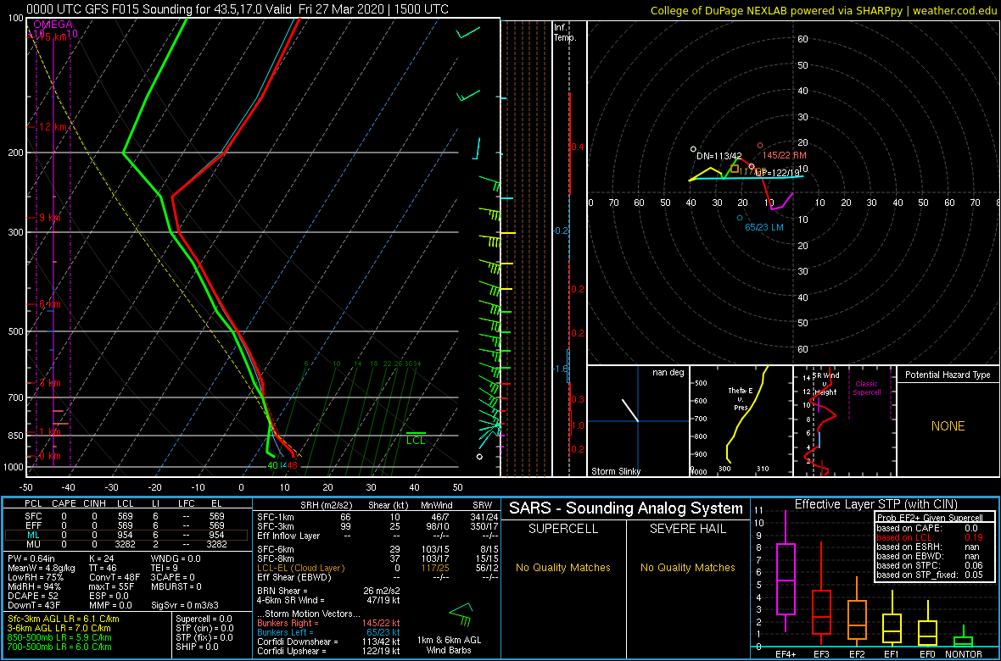Click the Sfc-3km AGL LR lapse rate line
Screen dimensions: 1001x661
[x=62, y=619]
